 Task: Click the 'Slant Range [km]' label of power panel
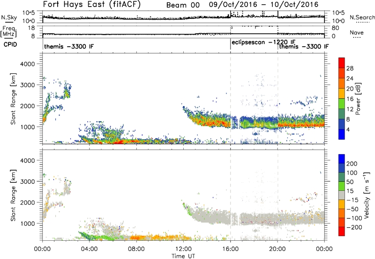(13, 99)
